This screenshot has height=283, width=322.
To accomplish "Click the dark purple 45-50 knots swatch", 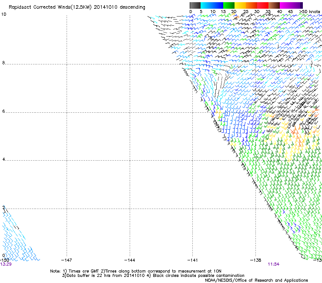I will click(297, 5).
